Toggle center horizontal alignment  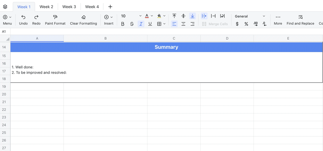[183, 24]
